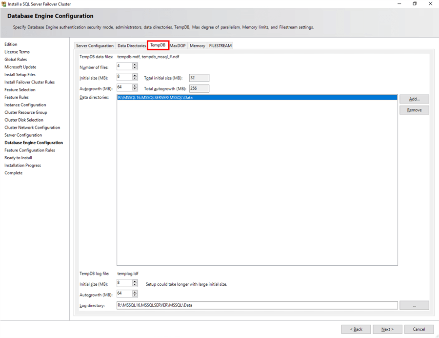The width and height of the screenshot is (439, 338).
Task: Click the log file Initial size field
Action: pyautogui.click(x=124, y=283)
